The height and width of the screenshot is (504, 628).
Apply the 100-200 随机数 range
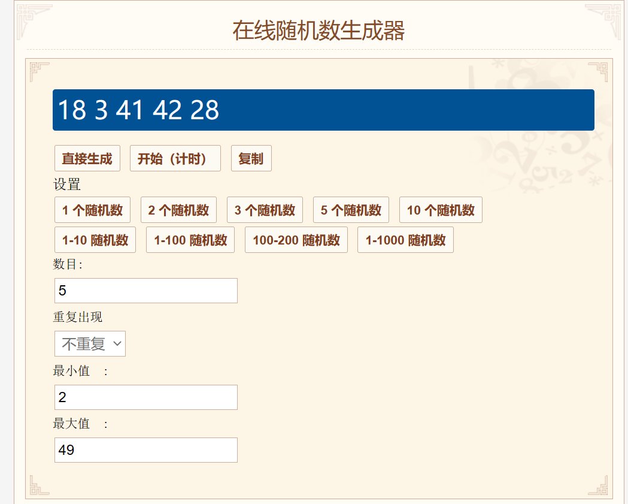pos(296,240)
